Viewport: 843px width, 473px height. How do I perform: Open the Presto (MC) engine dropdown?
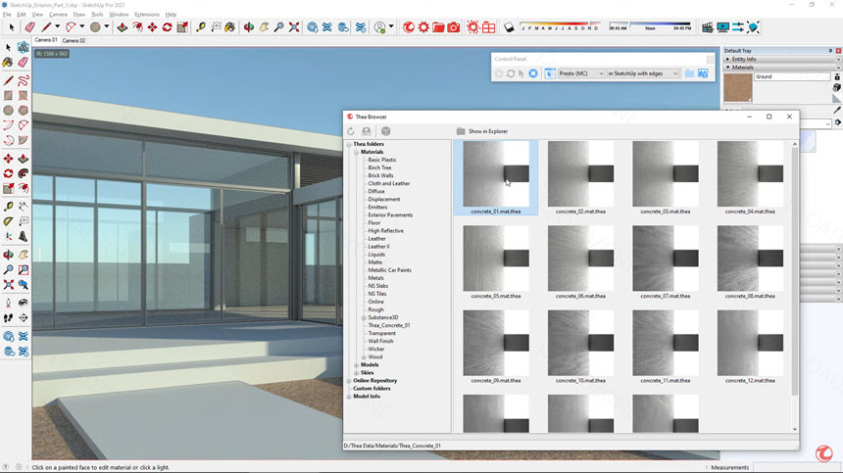coord(580,73)
